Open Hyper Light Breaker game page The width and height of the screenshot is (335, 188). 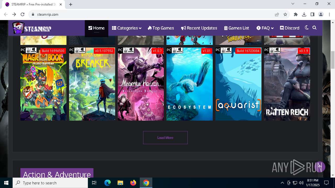(x=92, y=84)
